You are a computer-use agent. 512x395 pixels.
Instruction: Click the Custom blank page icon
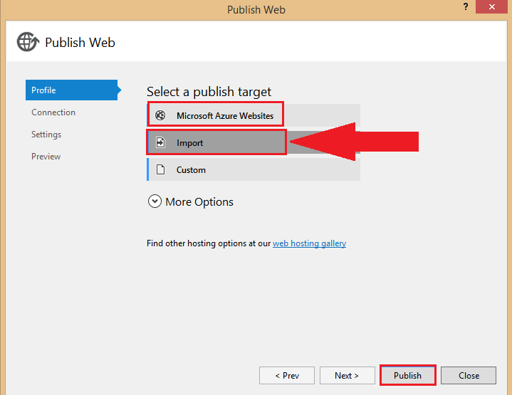[x=160, y=169]
